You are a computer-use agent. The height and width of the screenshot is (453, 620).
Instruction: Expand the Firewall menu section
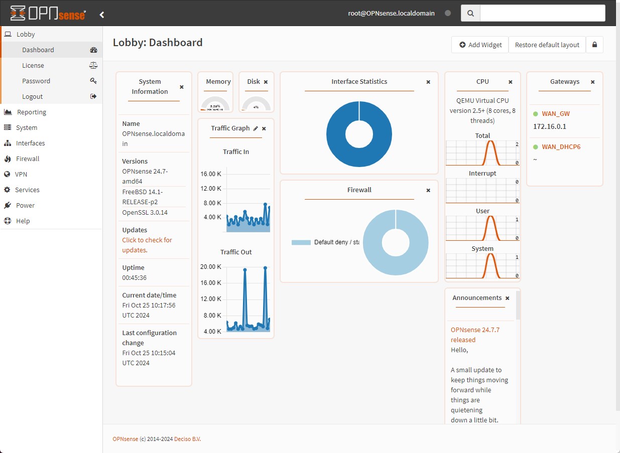click(28, 159)
